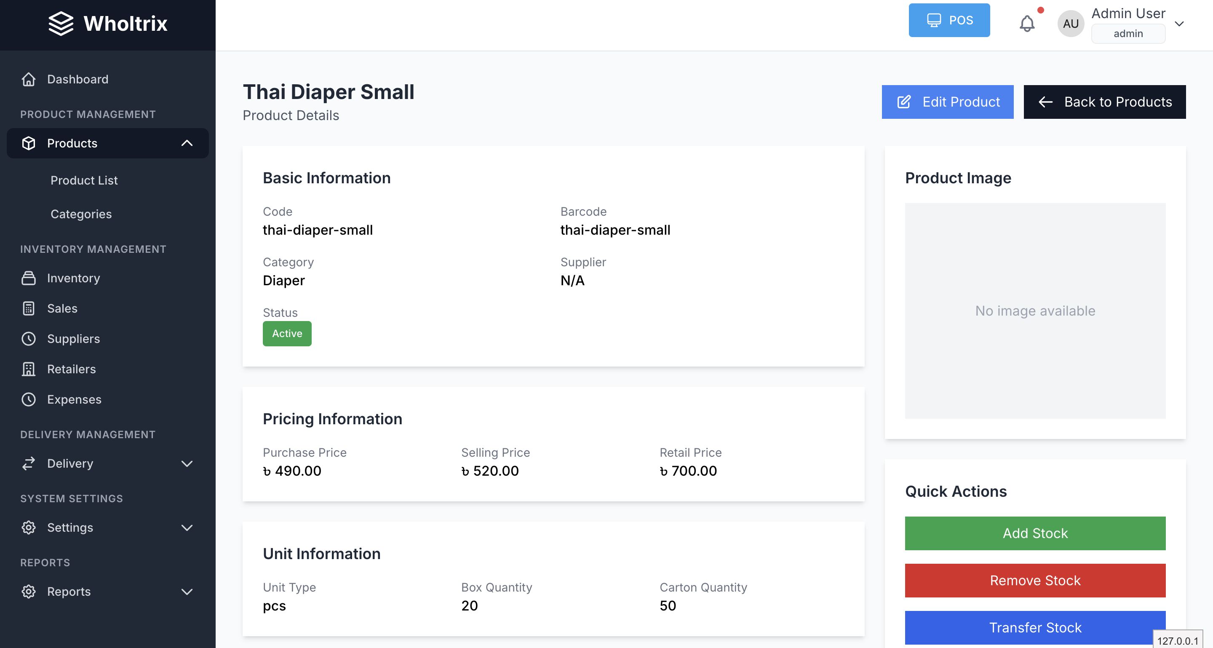Open the Product List menu item
Viewport: 1213px width, 648px height.
click(84, 180)
